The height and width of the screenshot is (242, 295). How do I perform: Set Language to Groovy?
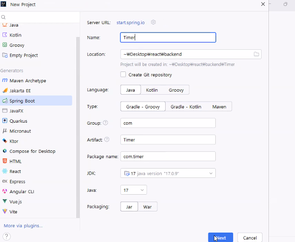tap(176, 90)
